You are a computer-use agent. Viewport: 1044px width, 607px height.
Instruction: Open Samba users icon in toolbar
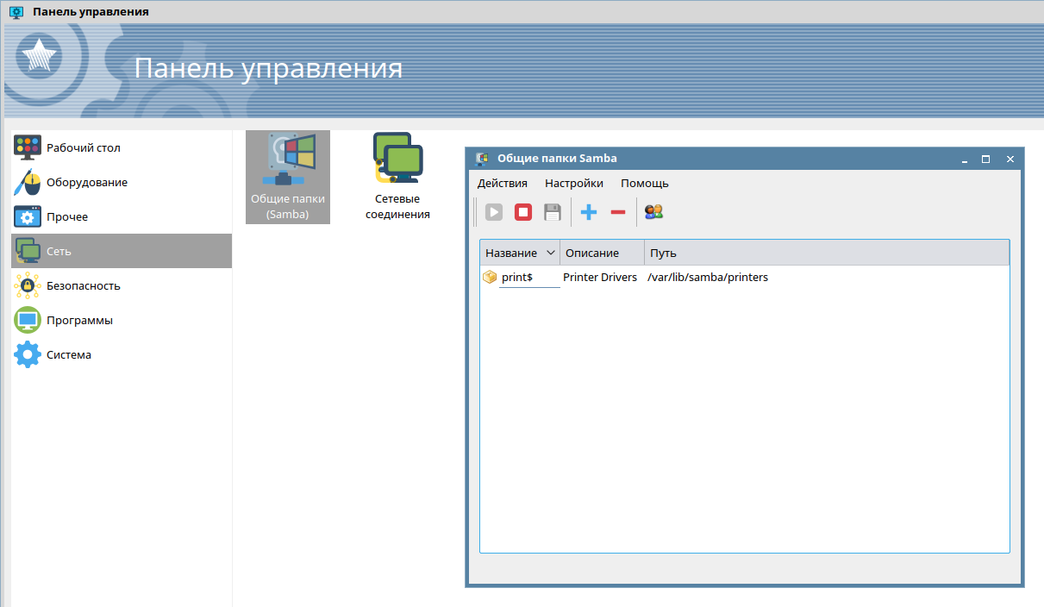point(654,212)
